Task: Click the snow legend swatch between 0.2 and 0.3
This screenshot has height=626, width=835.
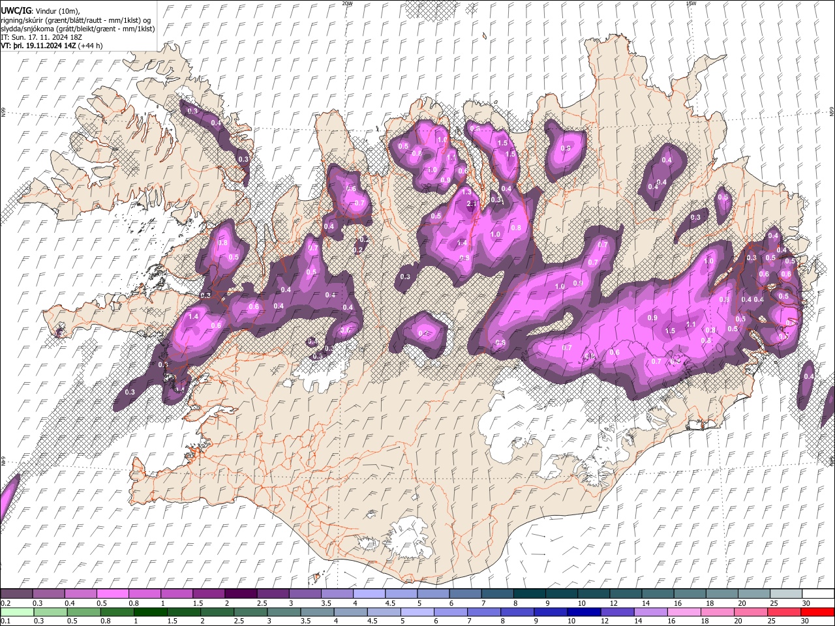Action: tap(16, 594)
